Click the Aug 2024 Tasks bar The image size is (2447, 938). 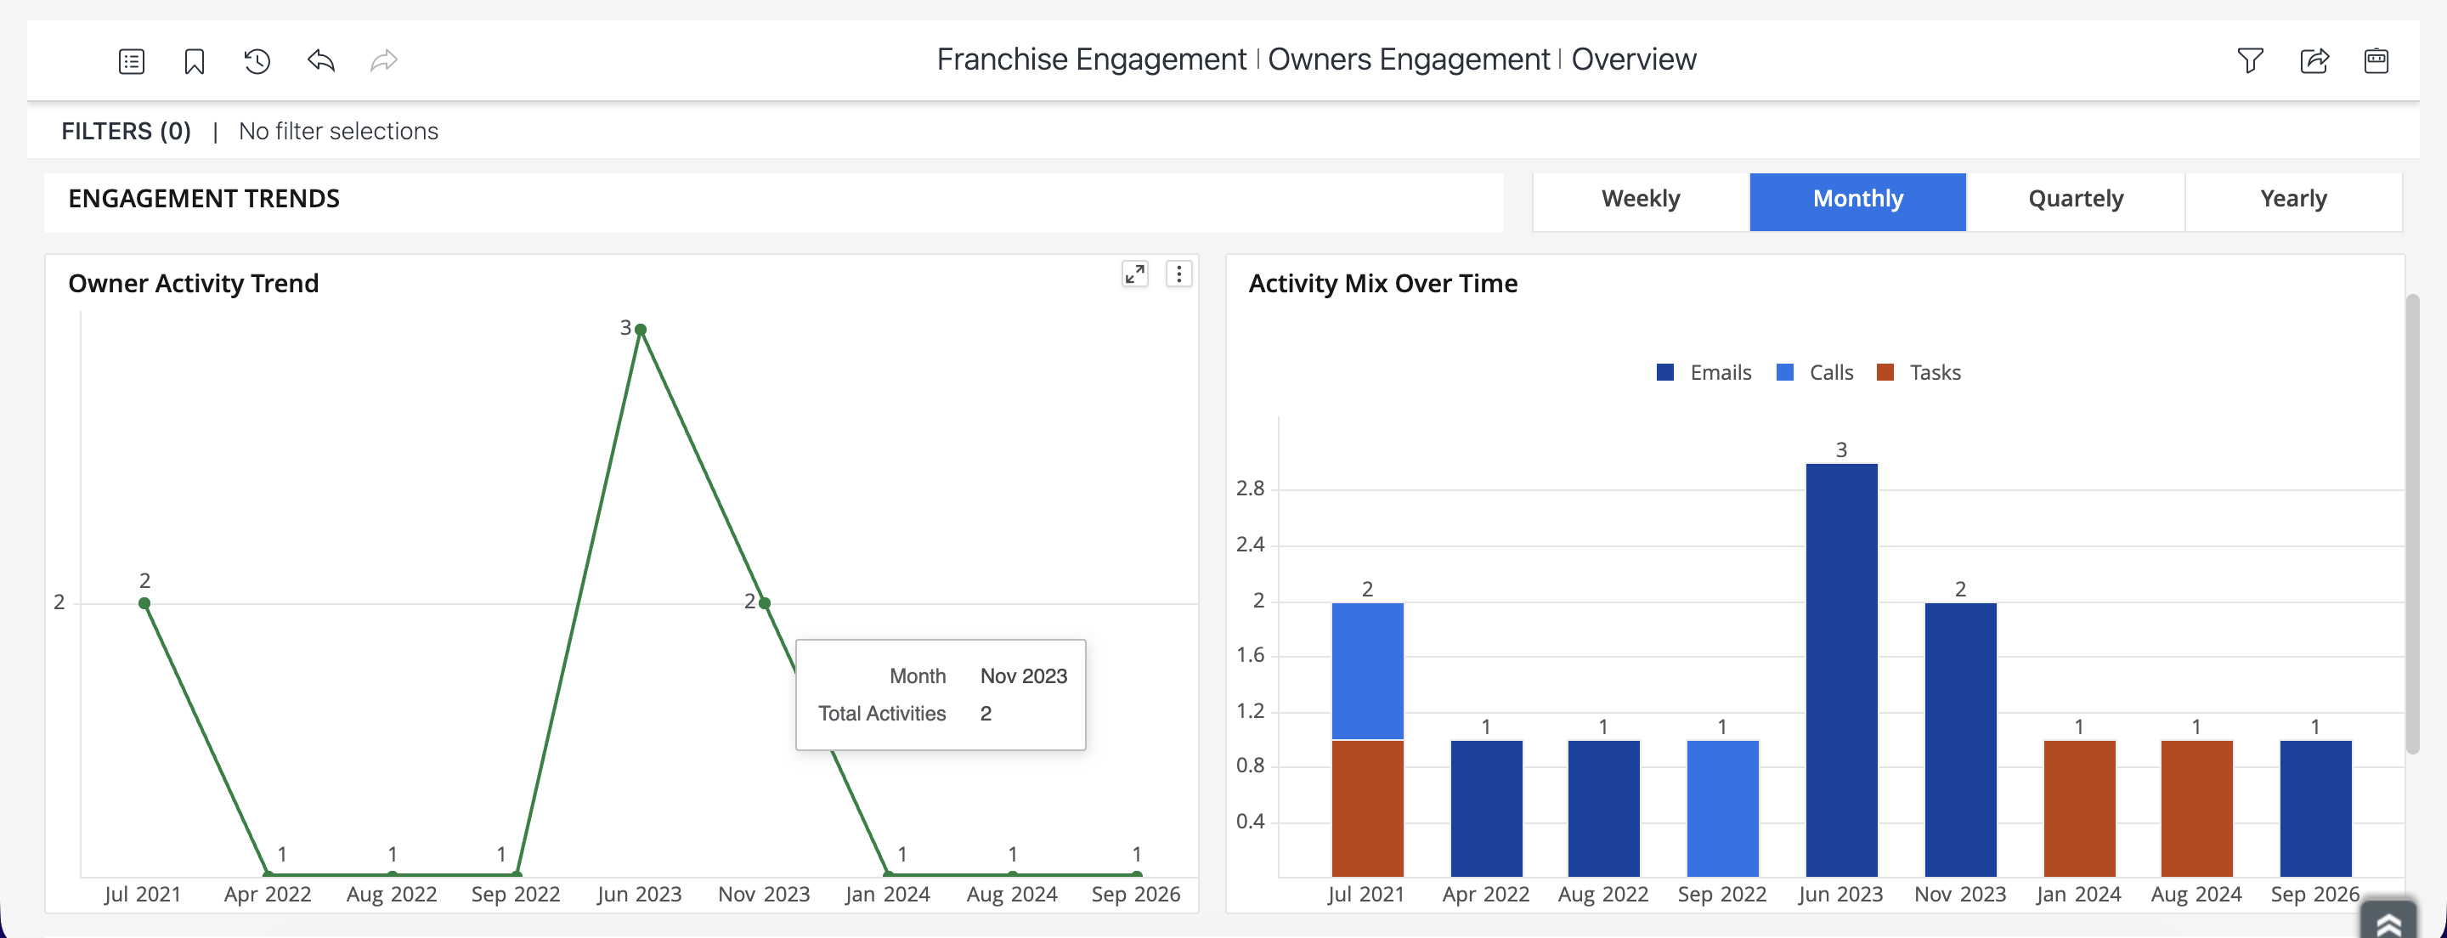(x=2196, y=809)
